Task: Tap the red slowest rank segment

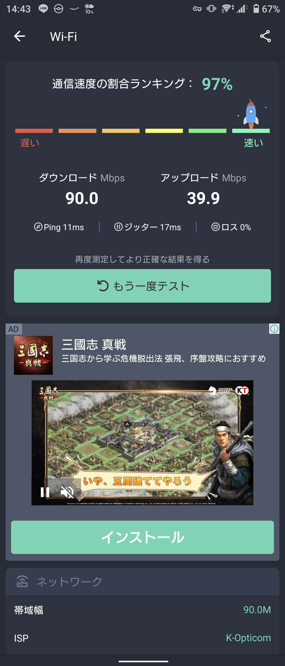Action: click(34, 131)
